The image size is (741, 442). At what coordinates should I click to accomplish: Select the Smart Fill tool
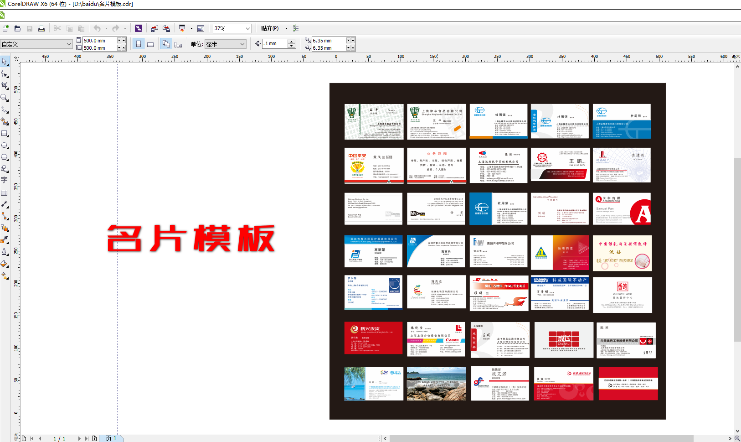click(x=5, y=121)
